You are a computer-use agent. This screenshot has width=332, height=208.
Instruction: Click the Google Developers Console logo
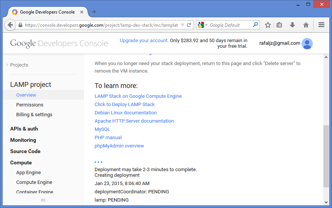coord(59,43)
